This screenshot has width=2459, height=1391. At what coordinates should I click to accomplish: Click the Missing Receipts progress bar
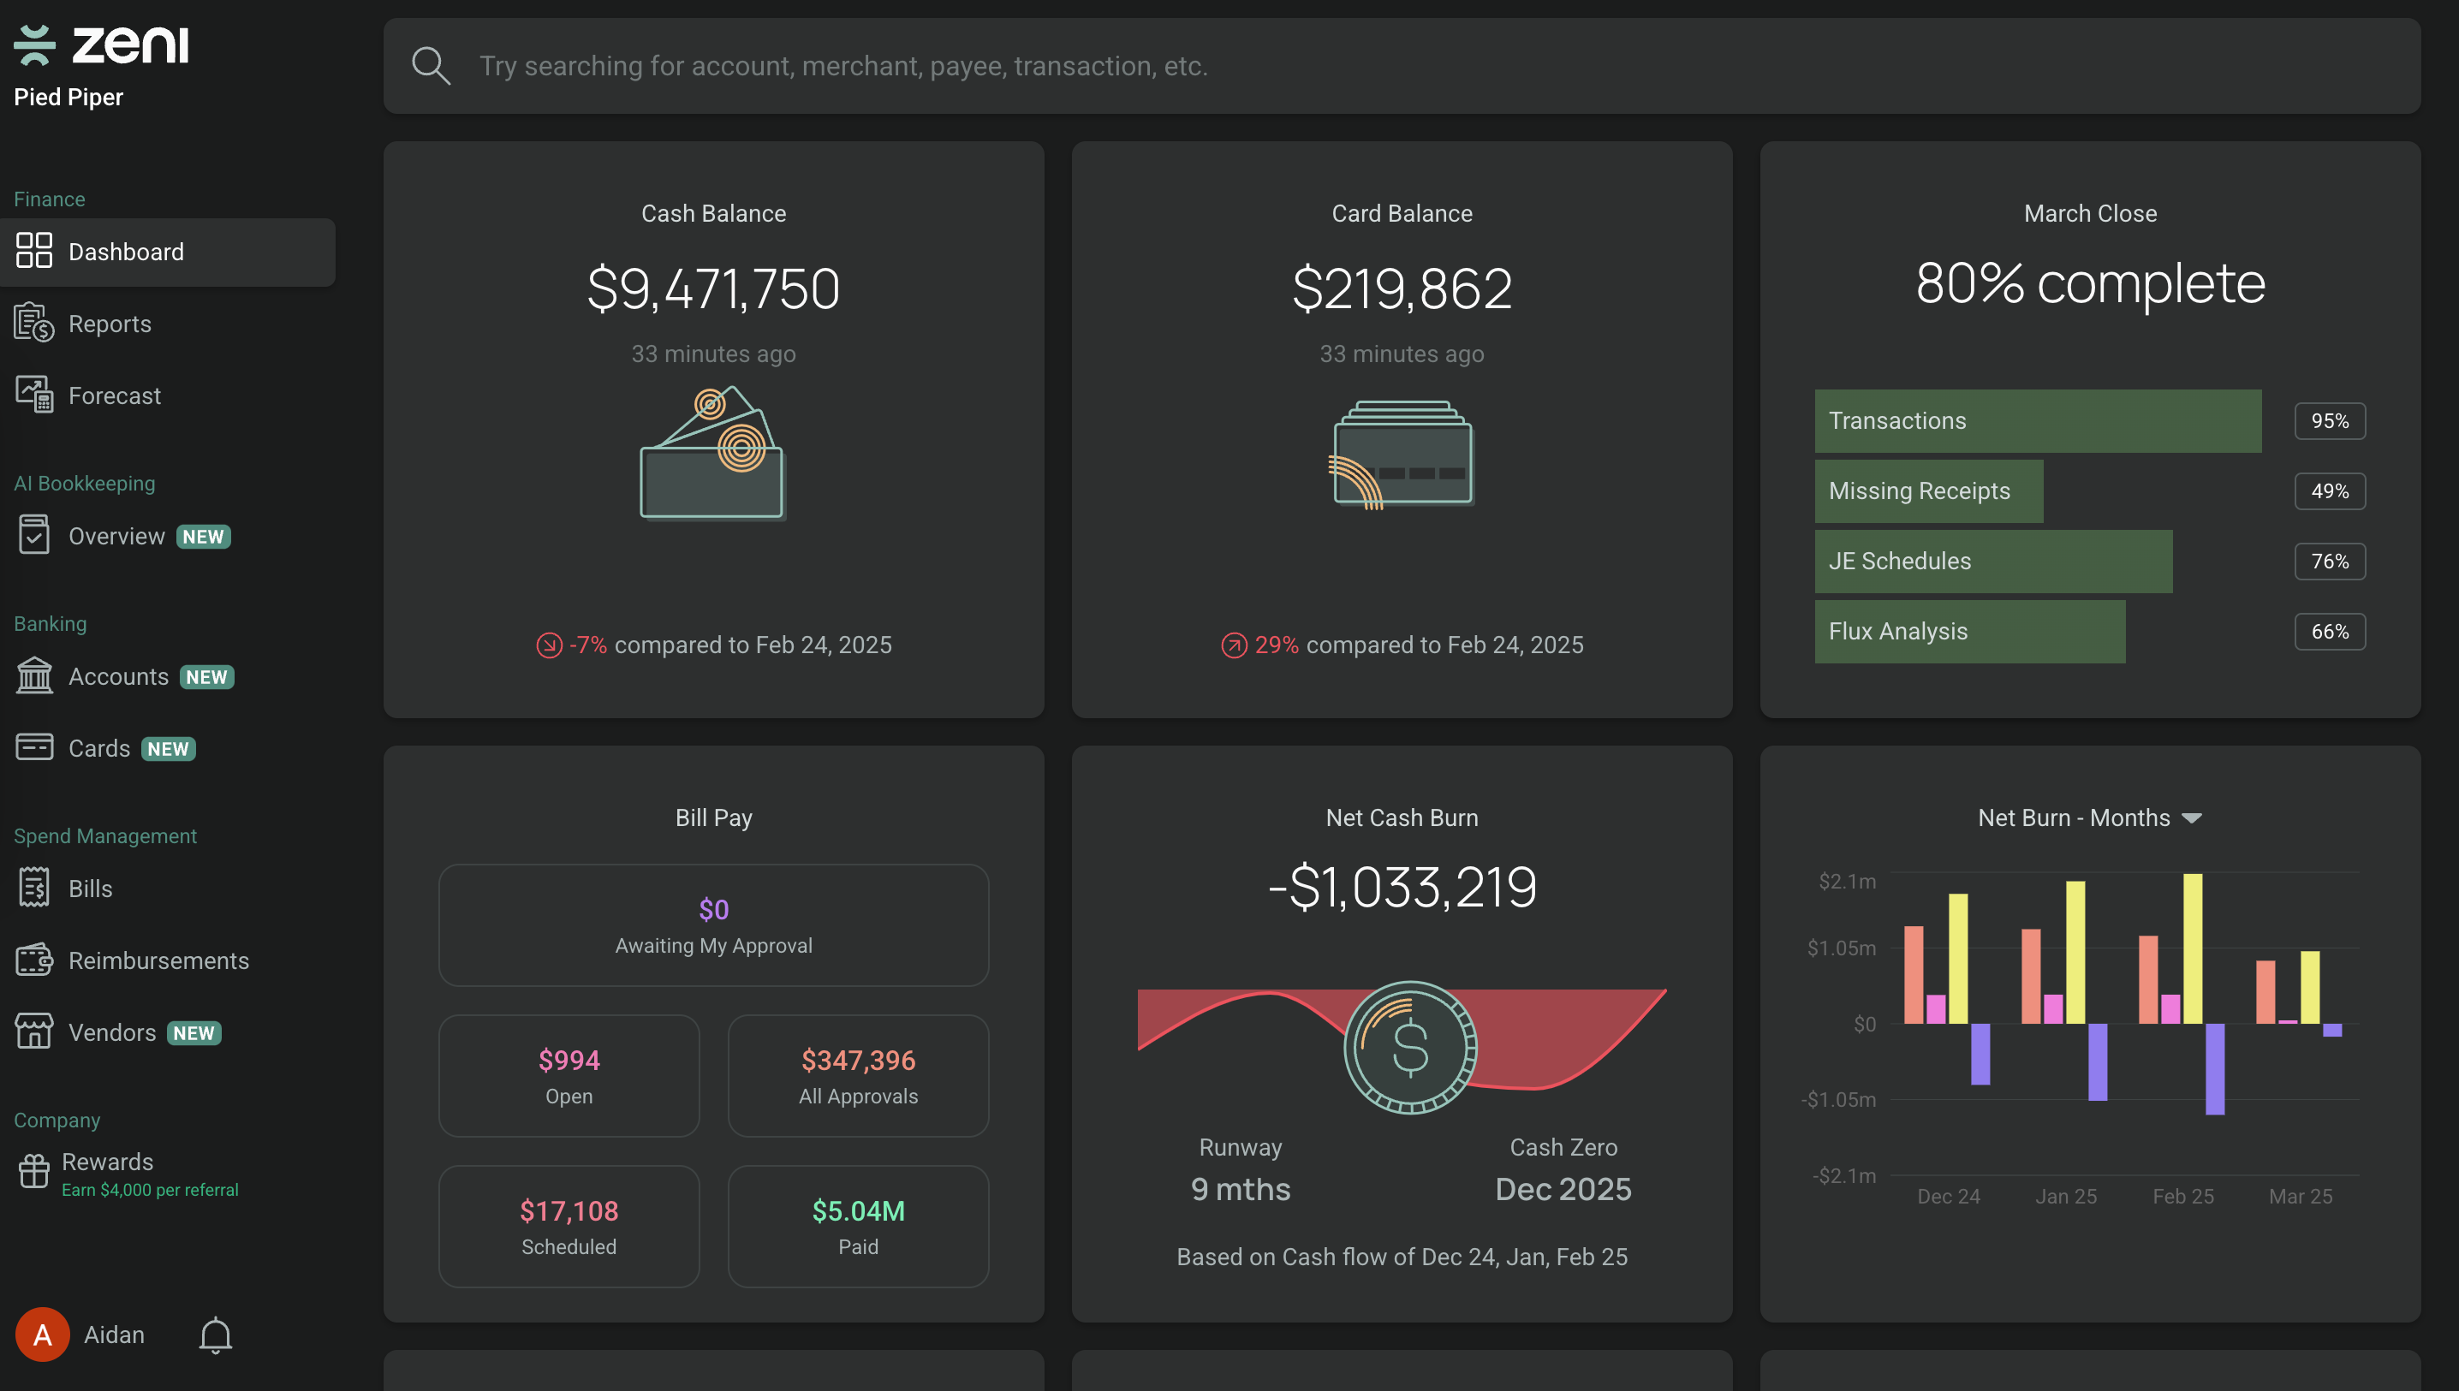coord(1928,491)
